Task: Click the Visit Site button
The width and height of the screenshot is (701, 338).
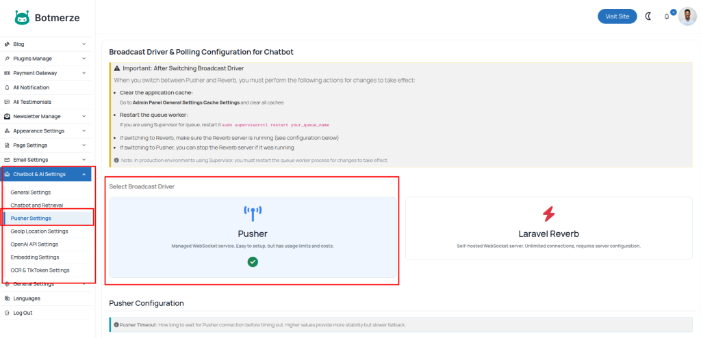Action: point(617,16)
